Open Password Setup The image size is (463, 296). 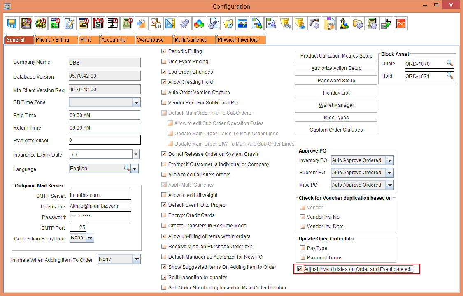pos(336,81)
